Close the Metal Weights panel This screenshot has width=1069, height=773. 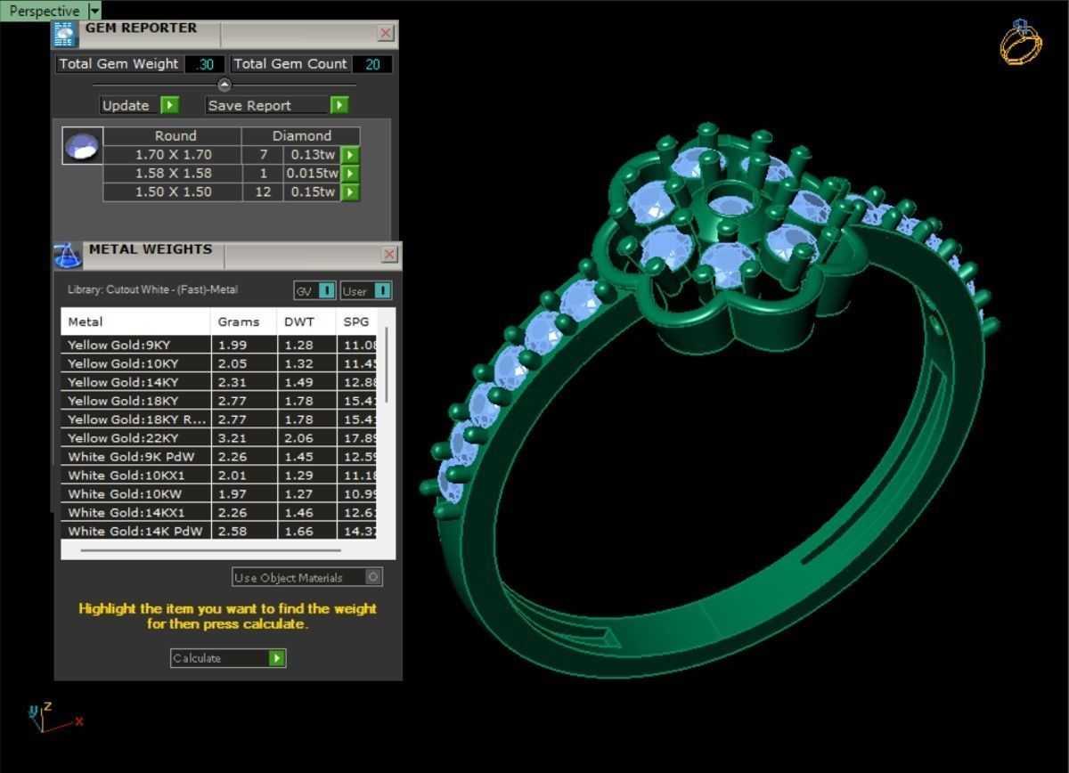[x=389, y=255]
